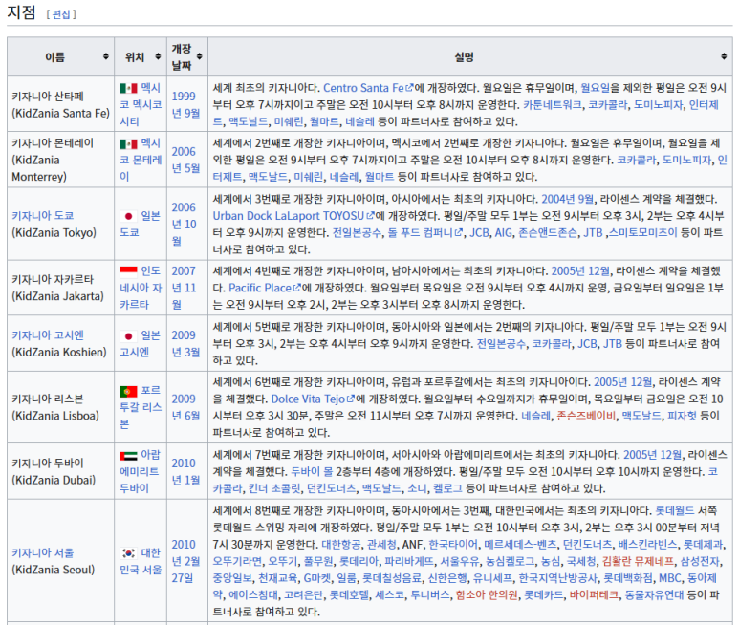Open 편집 link next to 지점 heading
Screen dimensions: 739x625
point(61,14)
